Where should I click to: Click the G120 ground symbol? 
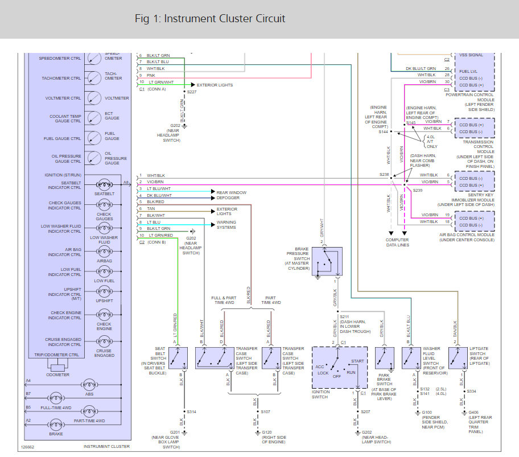click(x=258, y=433)
